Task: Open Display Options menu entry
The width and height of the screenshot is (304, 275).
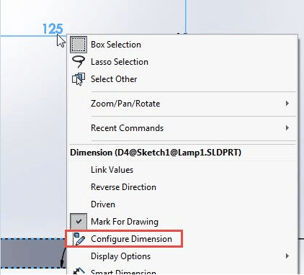Action: click(x=120, y=256)
